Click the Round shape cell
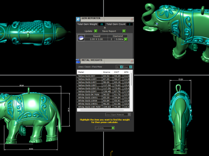 [x=96, y=36]
